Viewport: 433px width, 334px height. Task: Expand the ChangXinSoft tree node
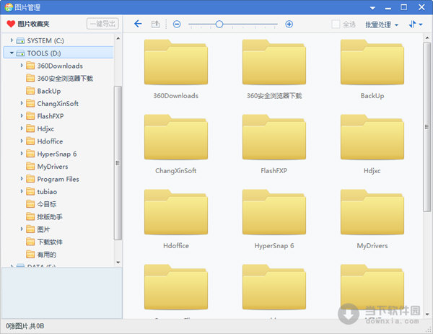coord(22,103)
